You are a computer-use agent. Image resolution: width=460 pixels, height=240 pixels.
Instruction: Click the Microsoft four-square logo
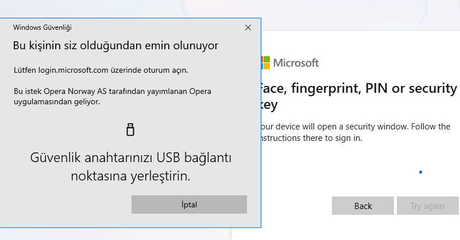tap(265, 62)
